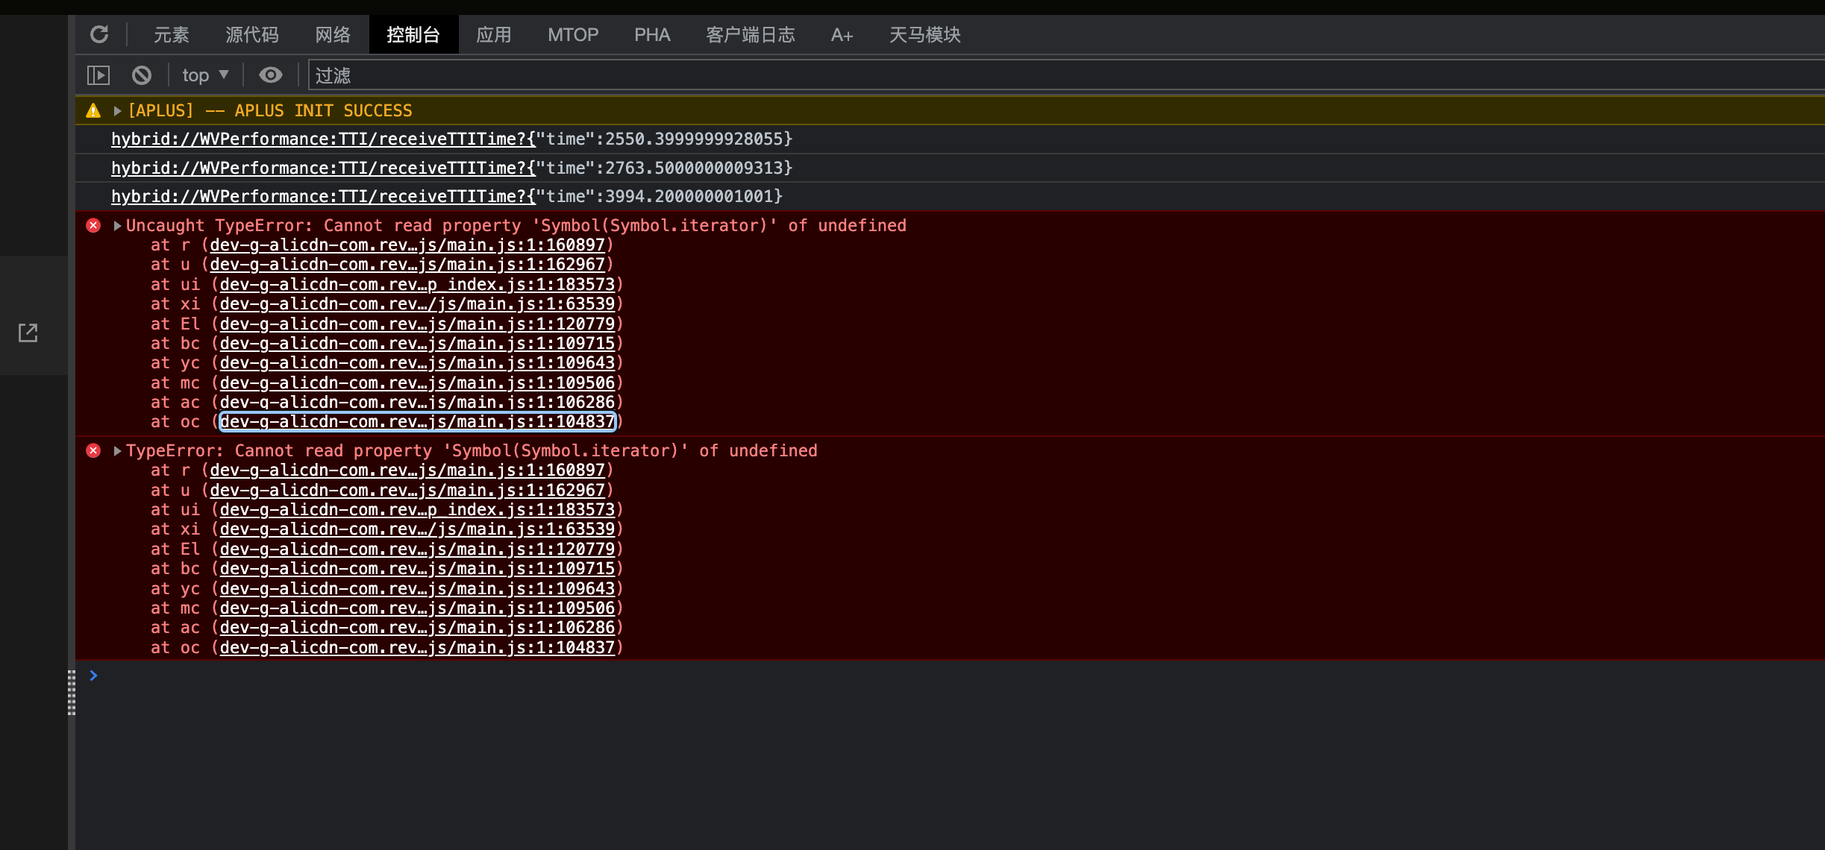Image resolution: width=1825 pixels, height=850 pixels.
Task: Switch to the MTOP panel
Action: [572, 34]
